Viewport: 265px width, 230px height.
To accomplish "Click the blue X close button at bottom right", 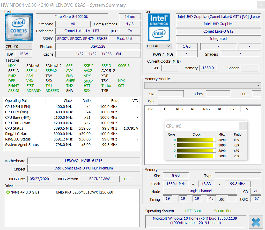I will click(256, 222).
